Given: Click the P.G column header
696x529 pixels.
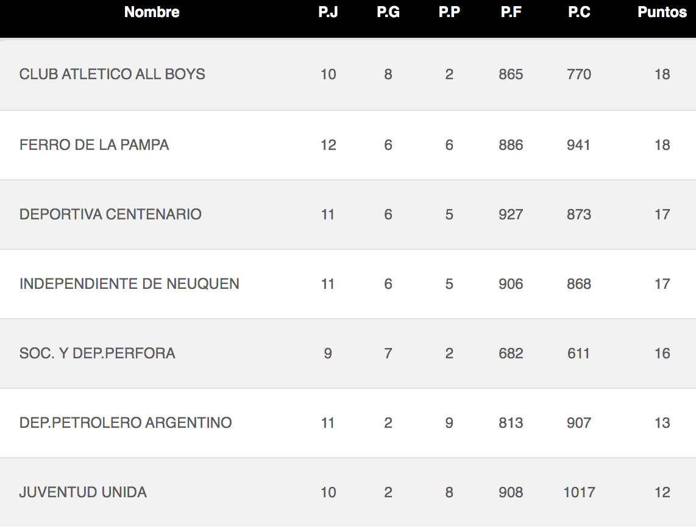Looking at the screenshot, I should click(388, 12).
